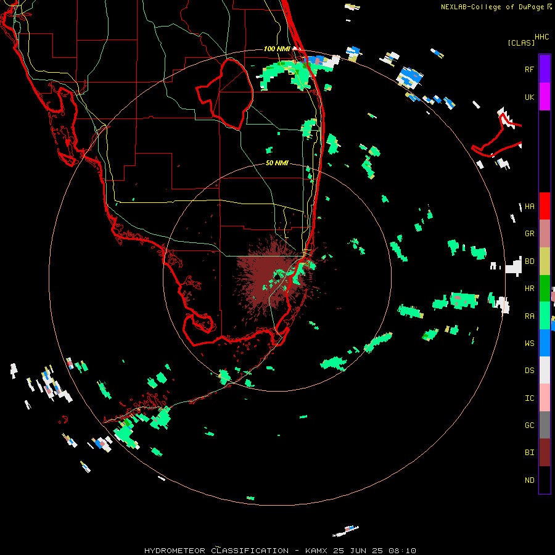Click the GC legend label
555x555 pixels.
529,425
